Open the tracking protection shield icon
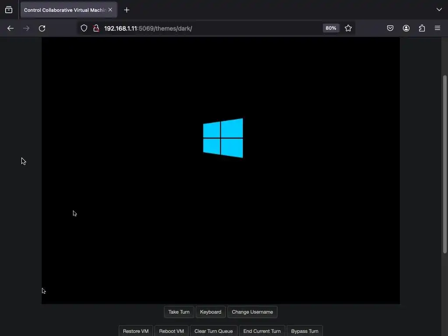 point(84,28)
